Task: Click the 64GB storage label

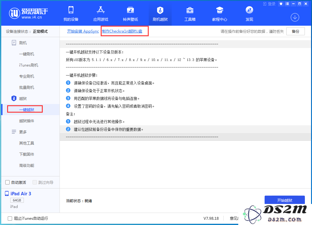Action: click(17, 200)
